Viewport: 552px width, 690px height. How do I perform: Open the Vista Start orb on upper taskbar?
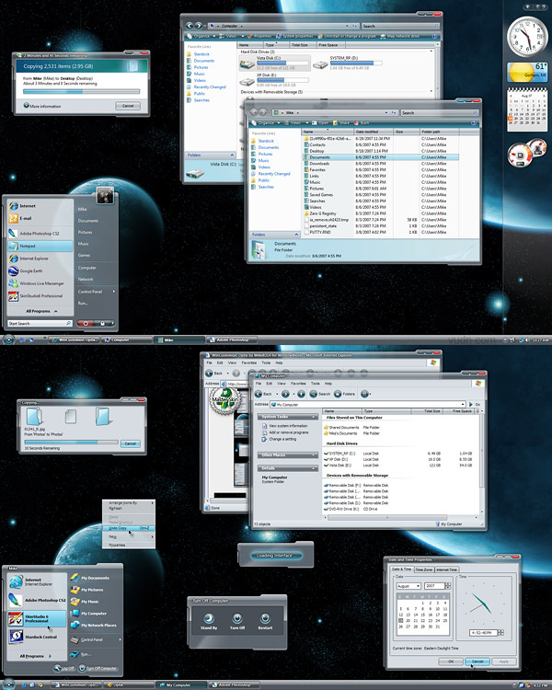coord(9,339)
